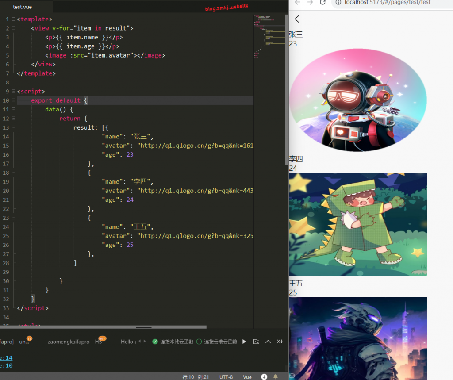The height and width of the screenshot is (380, 453).
Task: Click the notification bell in status bar
Action: click(276, 377)
